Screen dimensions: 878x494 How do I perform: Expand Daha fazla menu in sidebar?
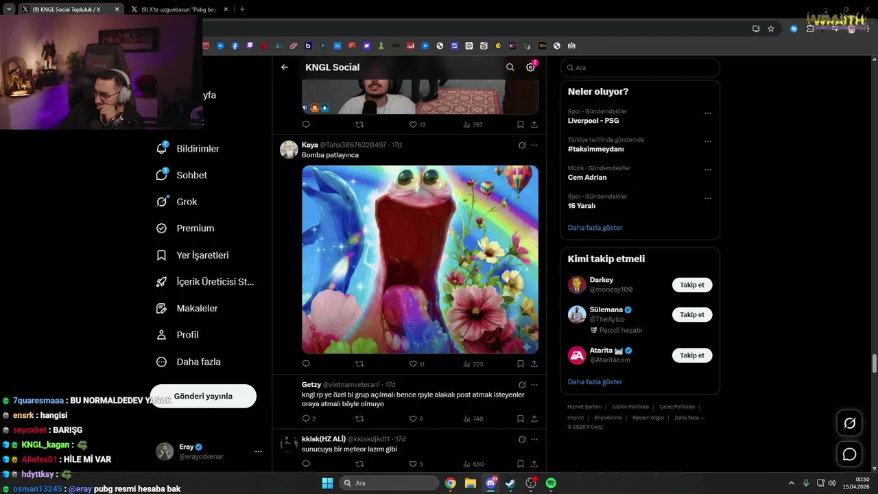pyautogui.click(x=189, y=362)
